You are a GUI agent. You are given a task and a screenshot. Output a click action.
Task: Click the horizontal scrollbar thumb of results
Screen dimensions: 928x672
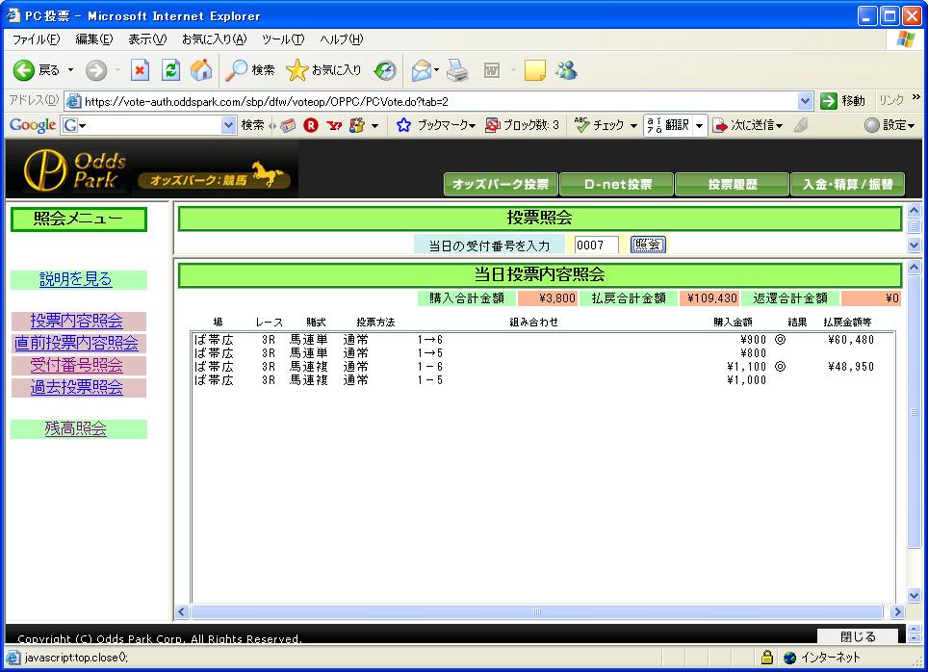click(537, 611)
